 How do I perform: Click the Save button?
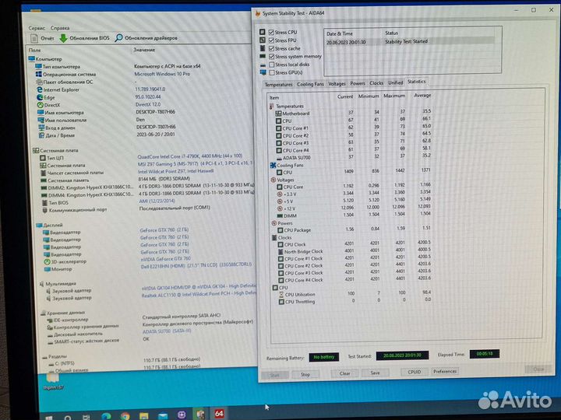(375, 373)
